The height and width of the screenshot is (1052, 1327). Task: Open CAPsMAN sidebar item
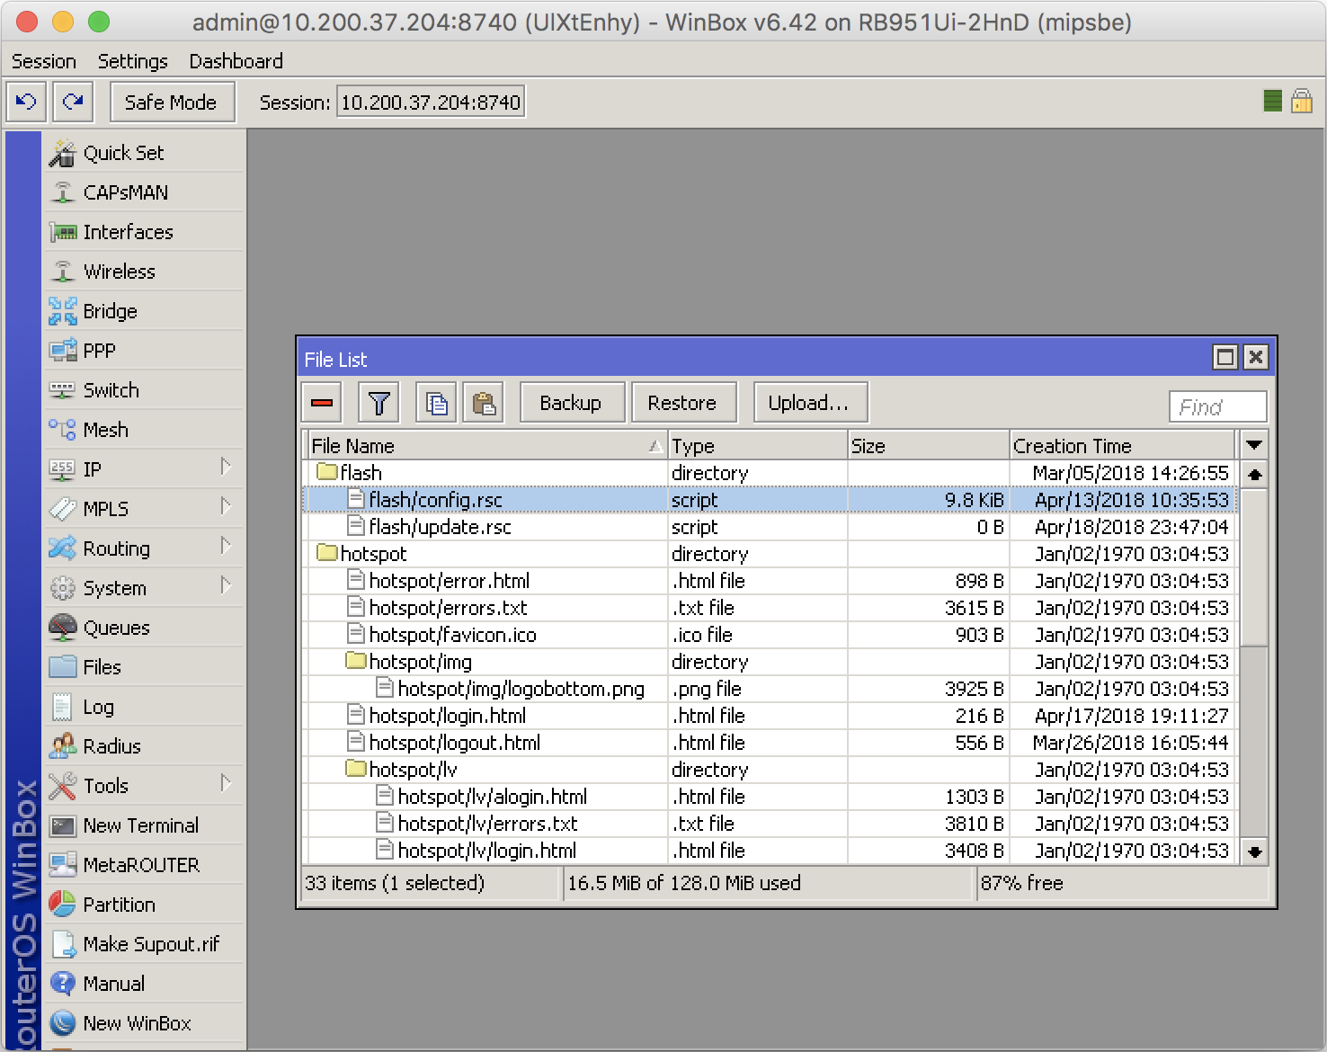click(145, 192)
